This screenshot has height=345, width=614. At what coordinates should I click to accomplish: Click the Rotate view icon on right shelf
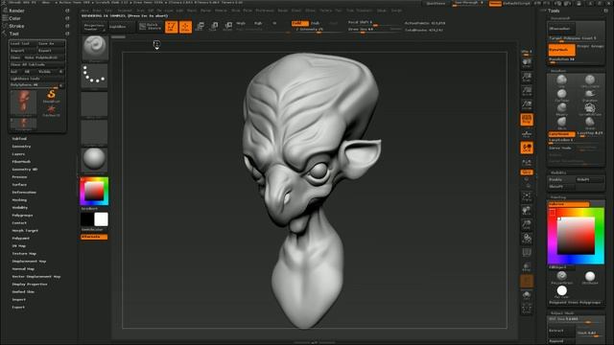527,239
